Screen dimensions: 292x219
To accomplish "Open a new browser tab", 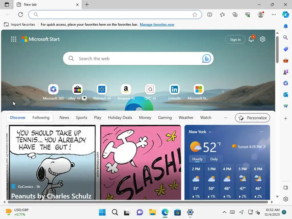I will click(87, 5).
